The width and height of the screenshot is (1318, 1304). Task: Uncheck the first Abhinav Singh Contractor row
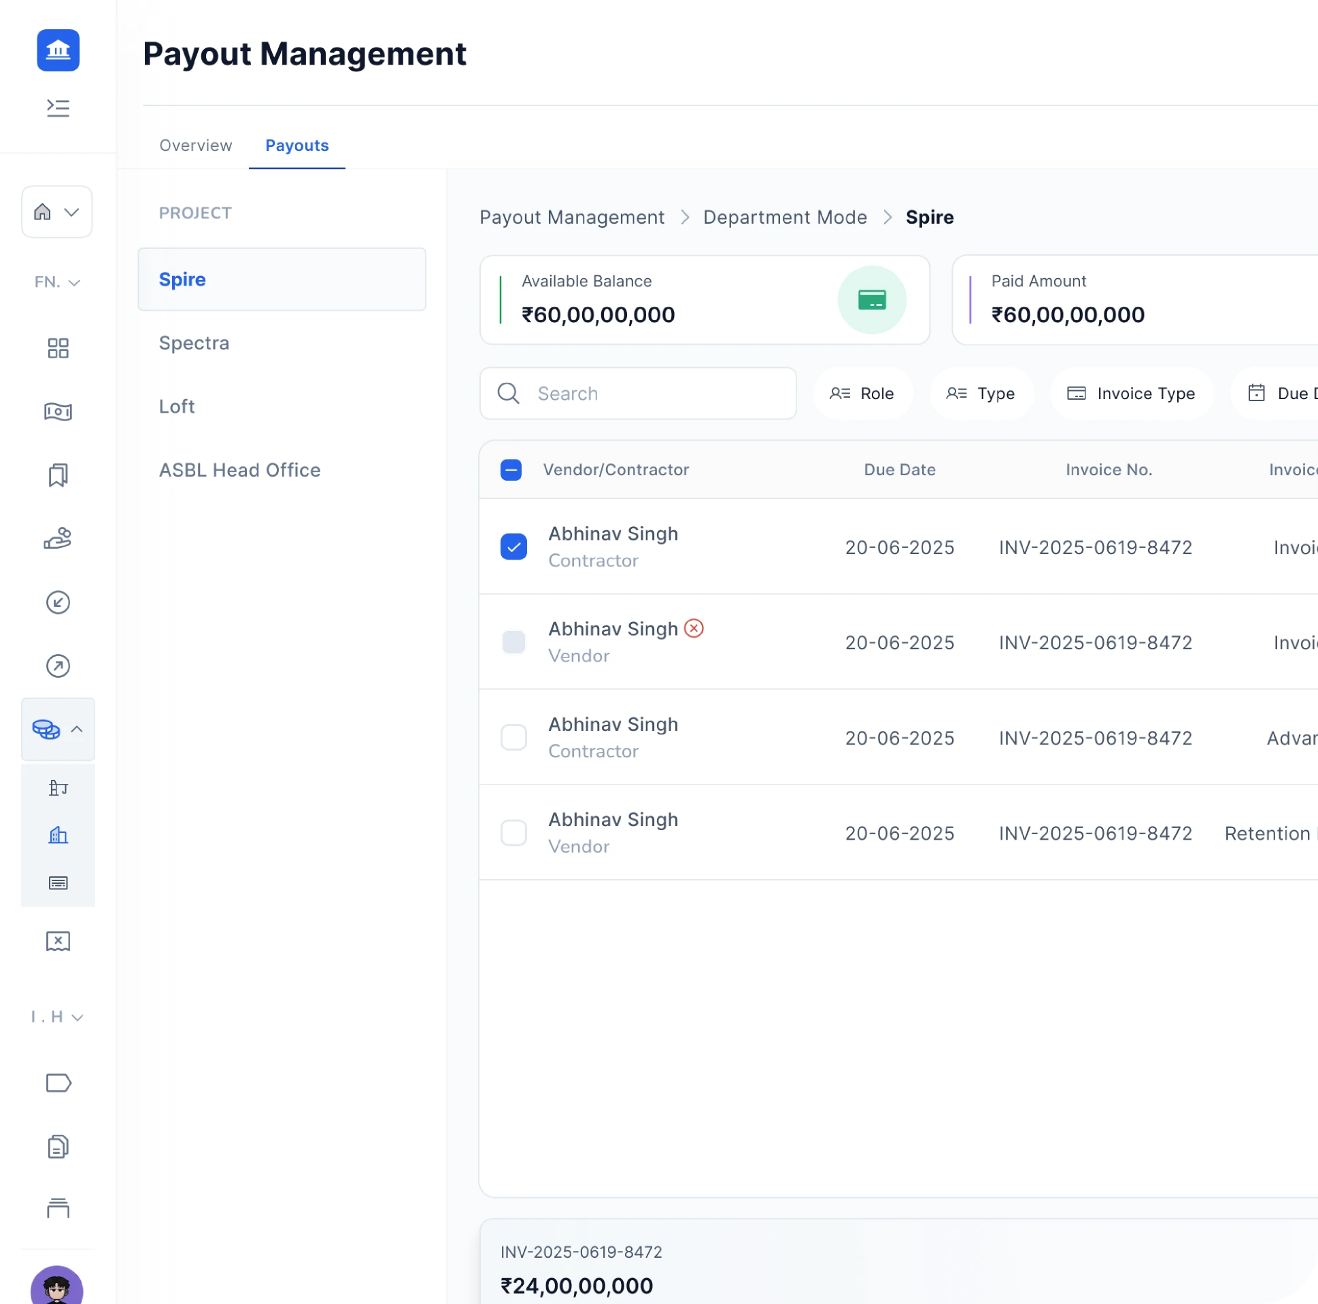(x=513, y=547)
